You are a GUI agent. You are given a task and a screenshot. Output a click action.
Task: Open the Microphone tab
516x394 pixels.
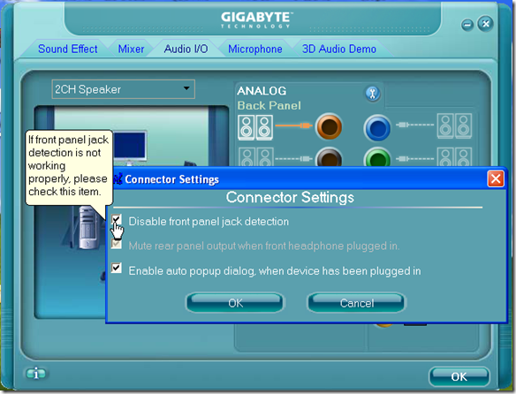tap(255, 49)
